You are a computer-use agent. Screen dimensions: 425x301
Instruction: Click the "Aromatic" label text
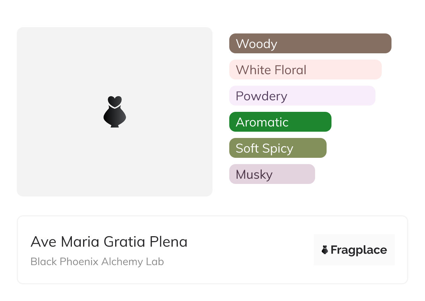pyautogui.click(x=262, y=122)
